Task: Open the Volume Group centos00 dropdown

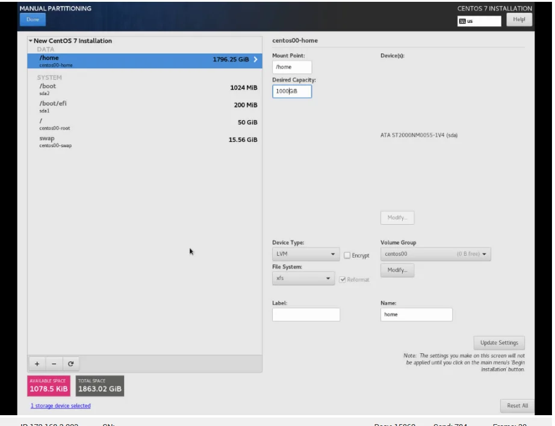Action: (x=435, y=254)
